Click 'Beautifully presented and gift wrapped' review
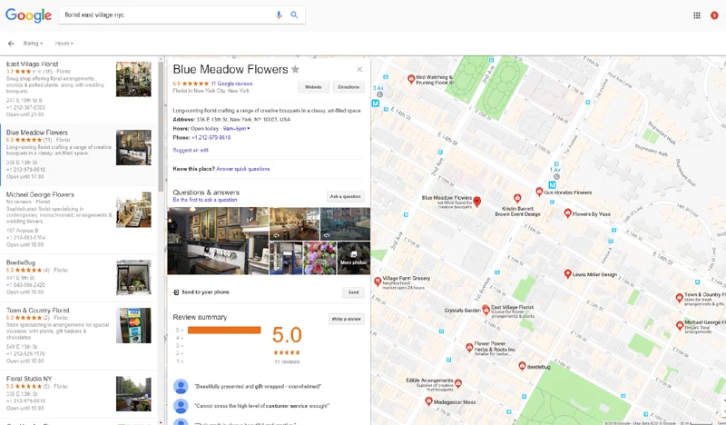726x425 pixels. pyautogui.click(x=258, y=387)
